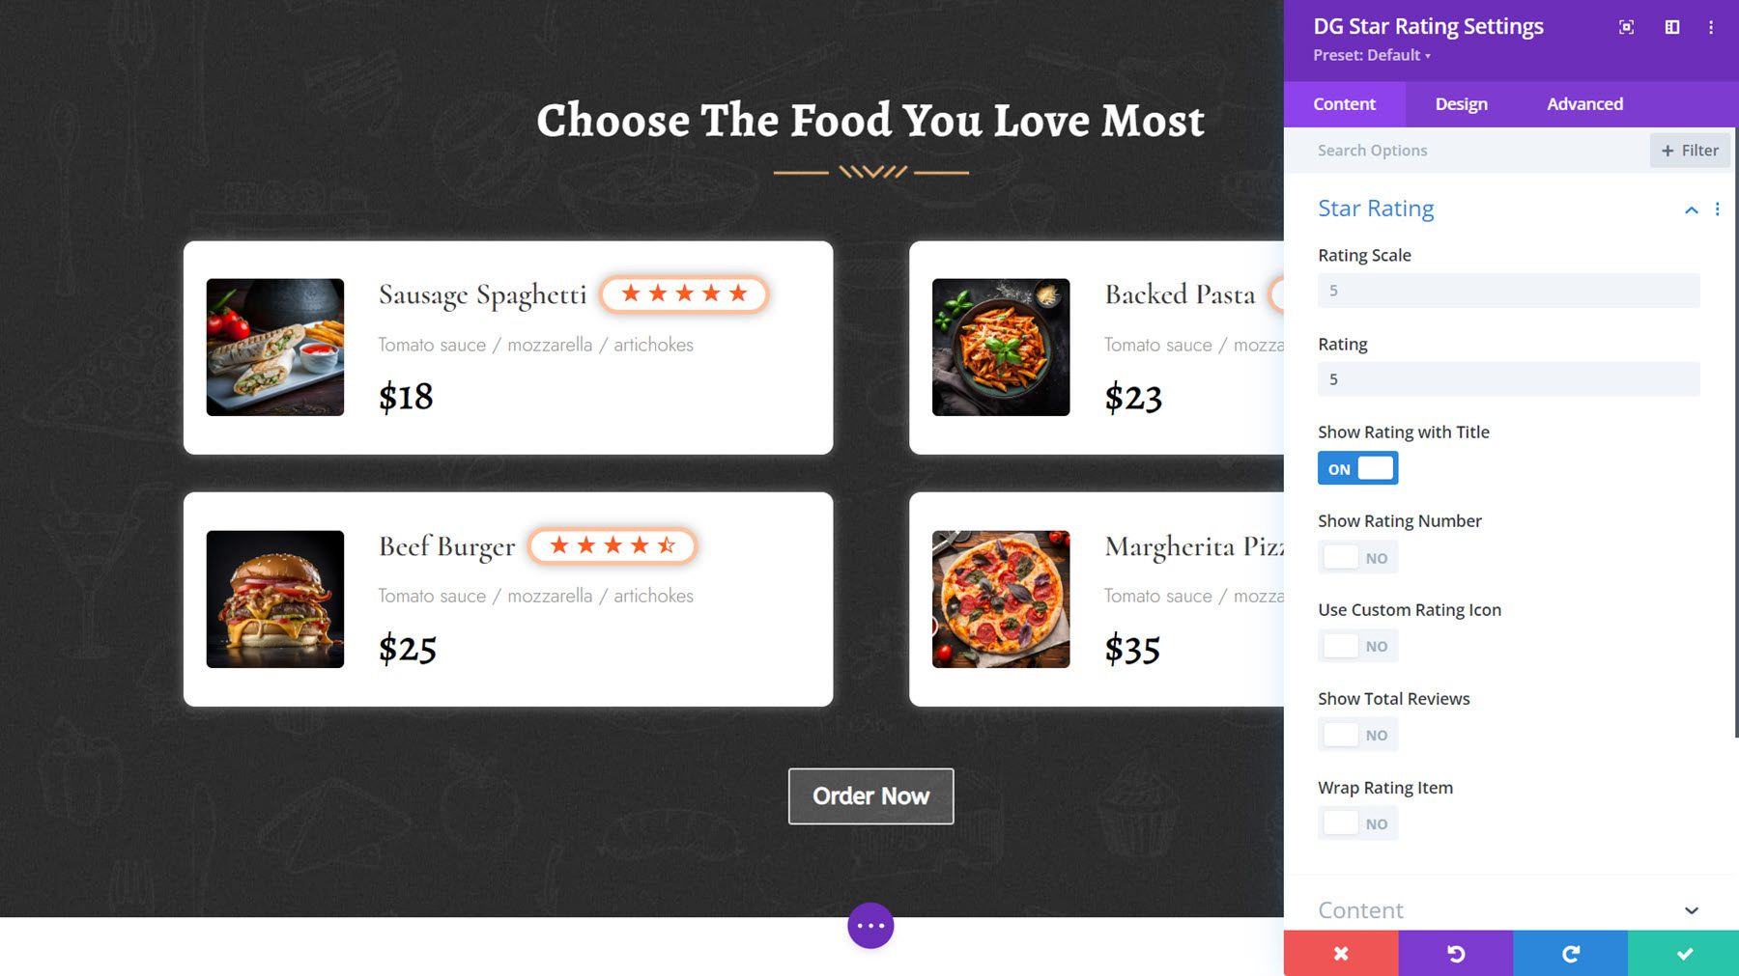Viewport: 1739px width, 976px height.
Task: Enable Show Rating Number
Action: (x=1357, y=556)
